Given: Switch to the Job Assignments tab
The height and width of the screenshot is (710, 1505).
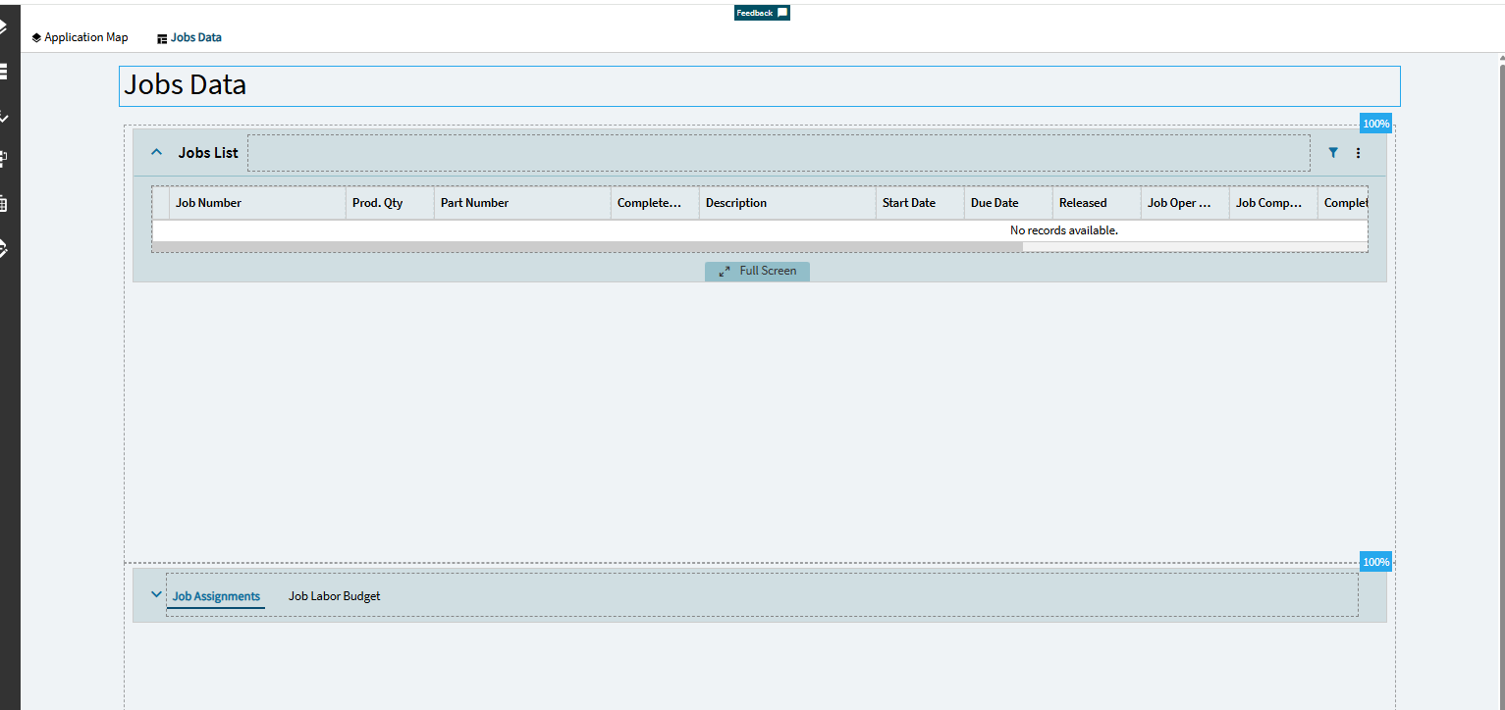Looking at the screenshot, I should click(x=216, y=596).
